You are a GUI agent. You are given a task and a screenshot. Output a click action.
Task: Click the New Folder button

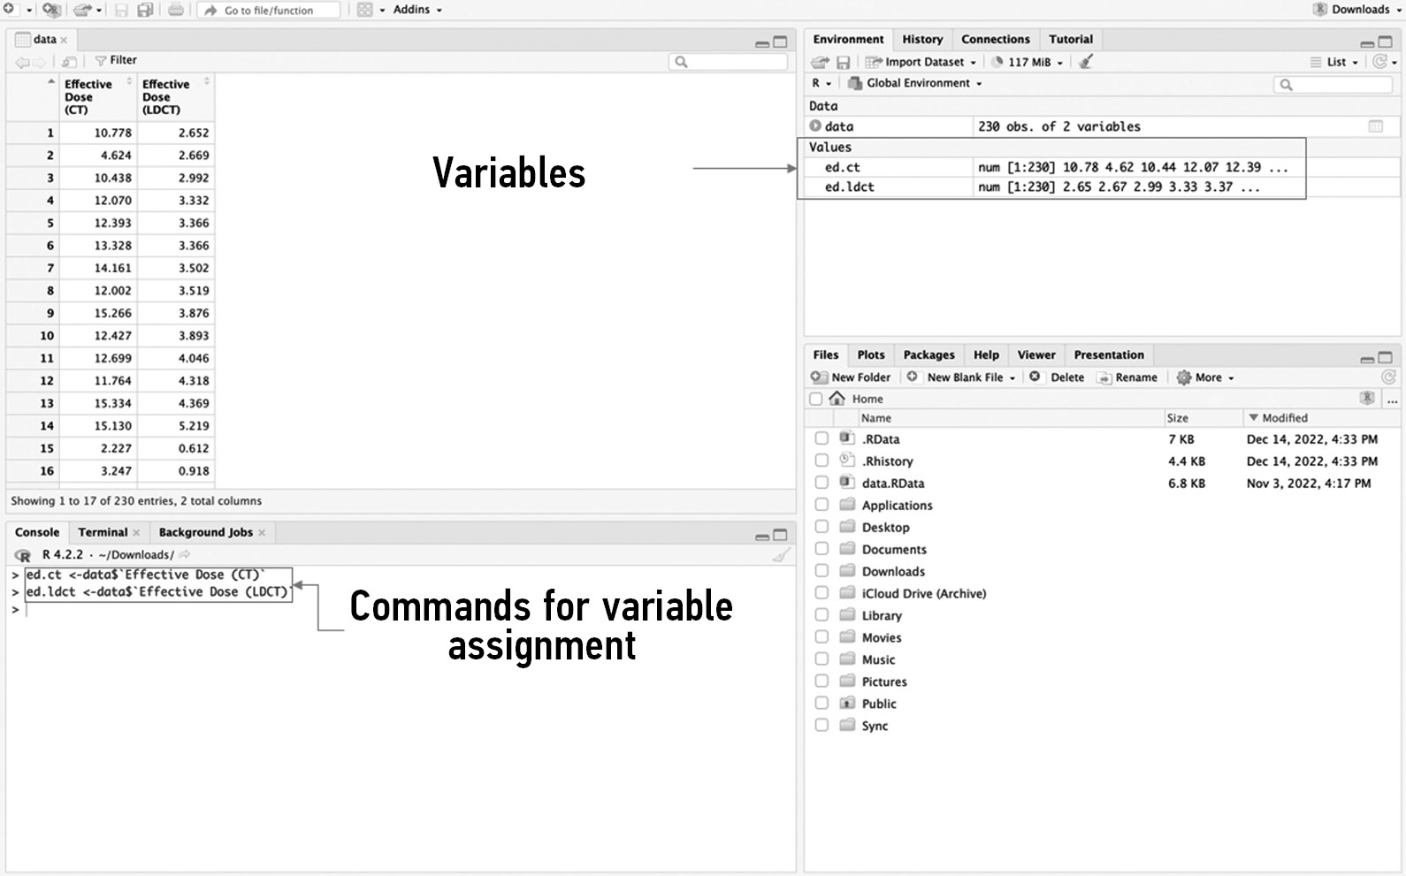pyautogui.click(x=851, y=377)
